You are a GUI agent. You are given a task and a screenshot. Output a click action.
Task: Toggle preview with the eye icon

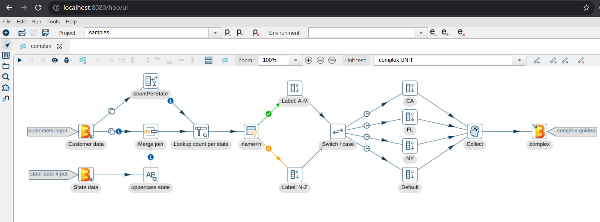click(55, 60)
